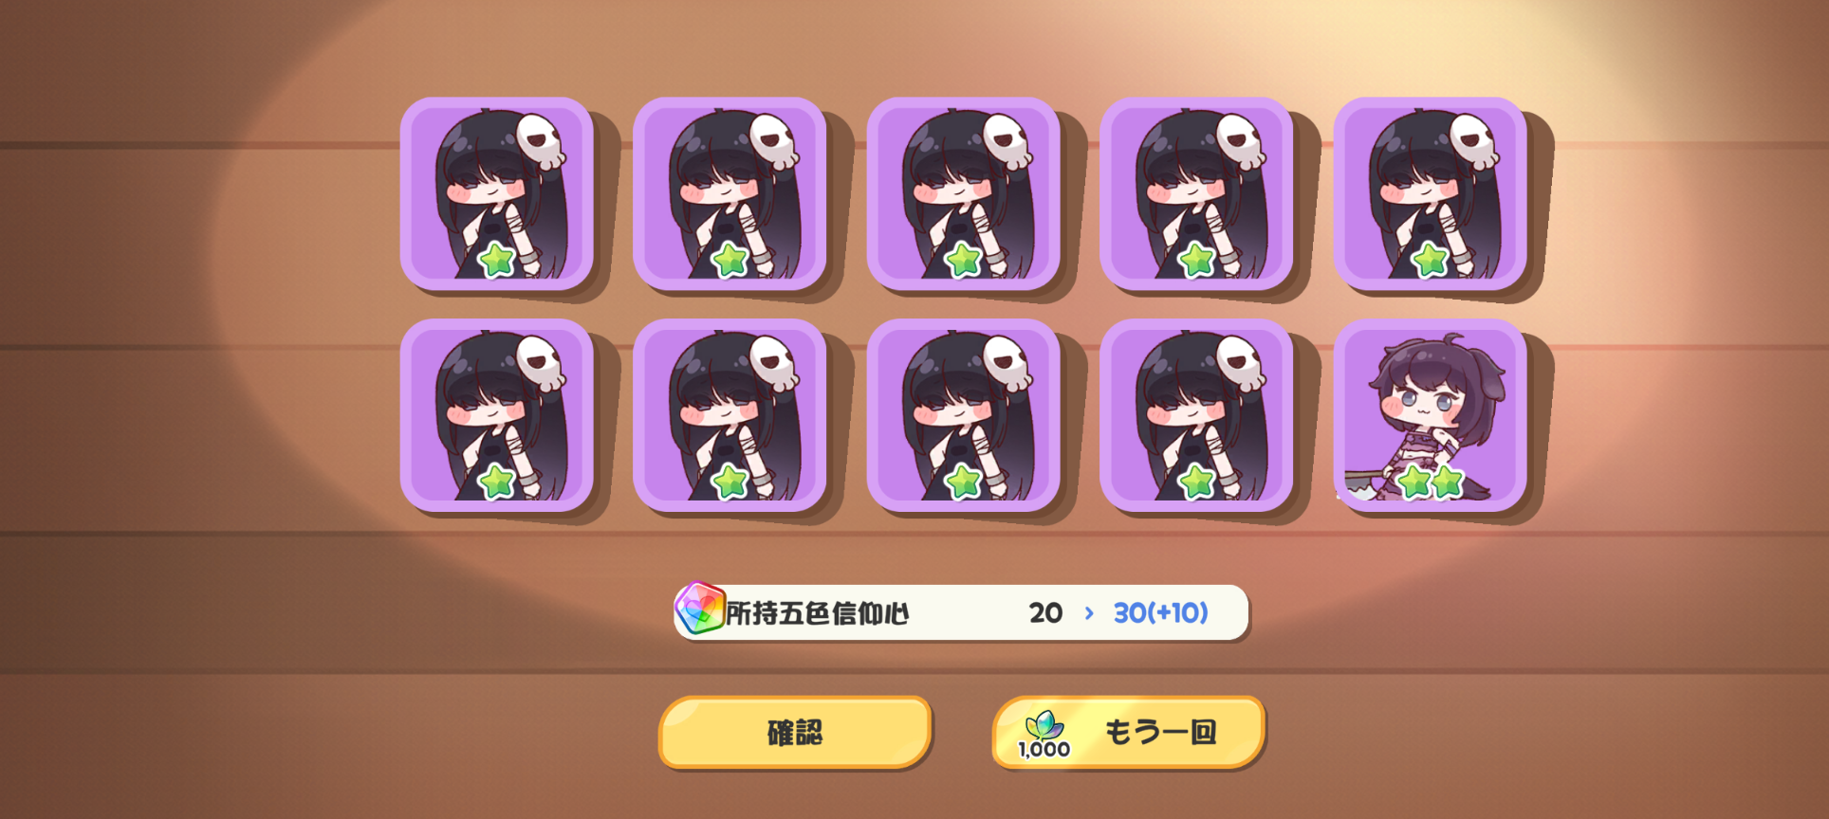Open the two-star purple-haired character card

(x=1431, y=415)
